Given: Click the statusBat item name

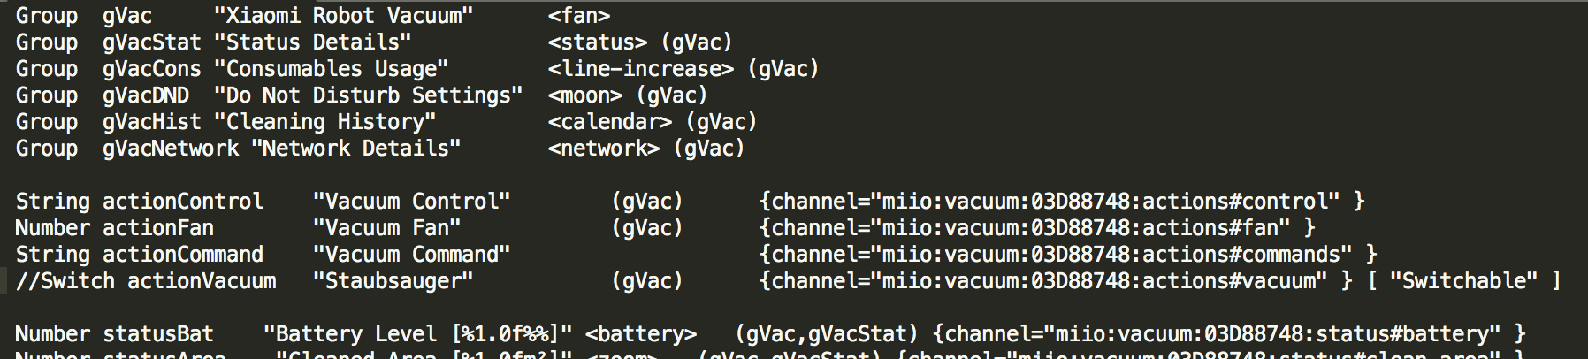Looking at the screenshot, I should pyautogui.click(x=158, y=334).
